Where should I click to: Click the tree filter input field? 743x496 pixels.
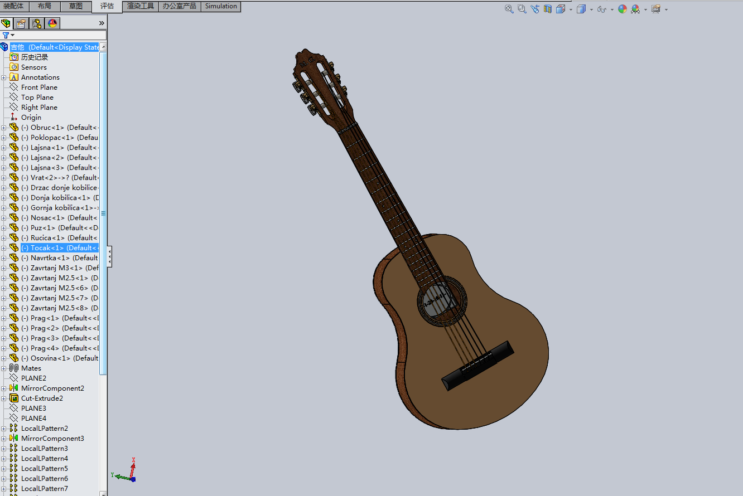[x=60, y=35]
